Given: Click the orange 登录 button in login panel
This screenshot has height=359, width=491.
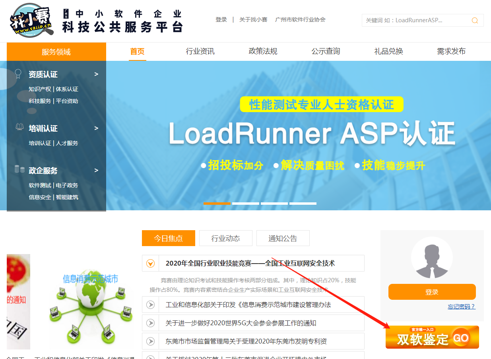Looking at the screenshot, I should coord(432,292).
